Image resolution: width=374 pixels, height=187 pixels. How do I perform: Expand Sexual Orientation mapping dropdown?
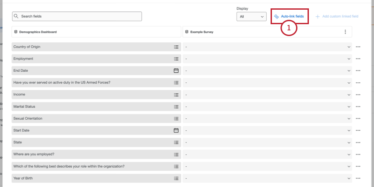coord(349,118)
